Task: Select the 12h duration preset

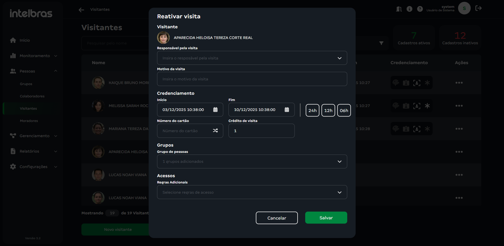Action: point(328,110)
